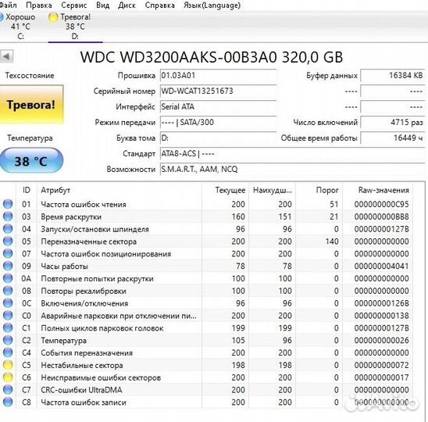Click status icon for События переназначения

(8, 352)
